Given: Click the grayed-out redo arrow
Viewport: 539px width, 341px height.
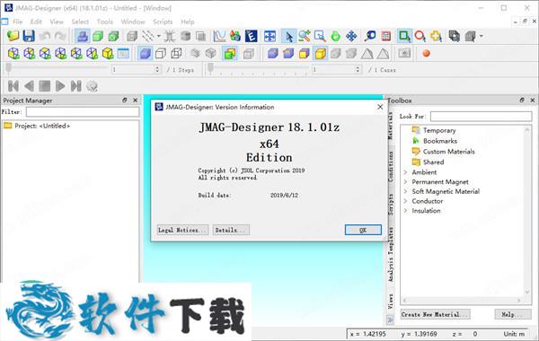Looking at the screenshot, I should pos(60,36).
